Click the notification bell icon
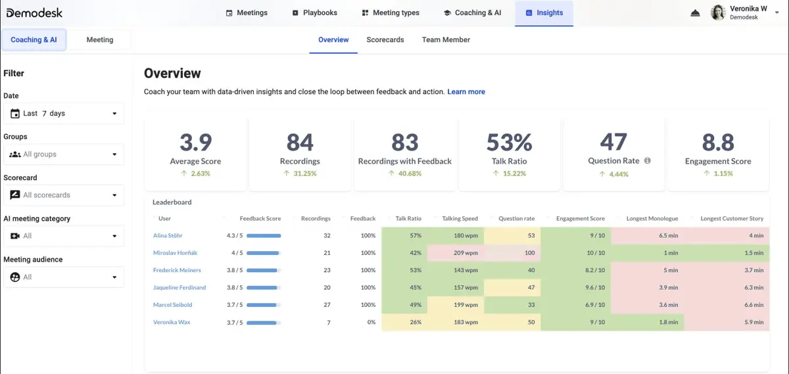 (x=696, y=13)
